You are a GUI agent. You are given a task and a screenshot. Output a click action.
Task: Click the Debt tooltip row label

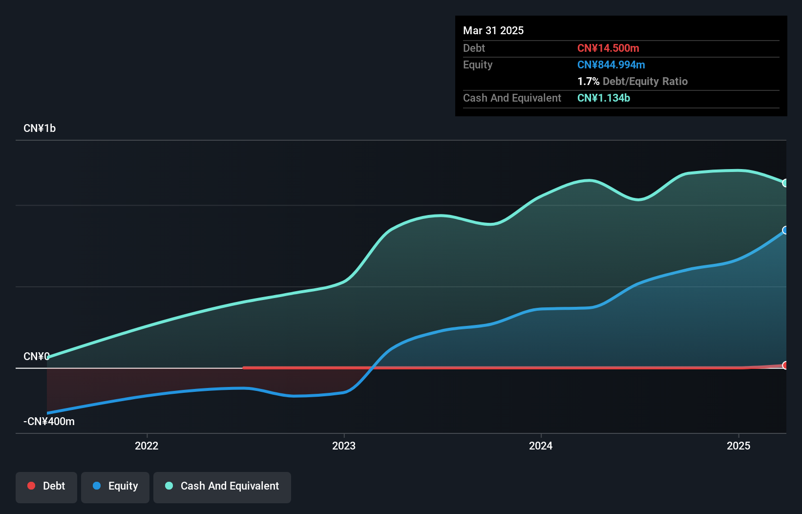point(474,48)
